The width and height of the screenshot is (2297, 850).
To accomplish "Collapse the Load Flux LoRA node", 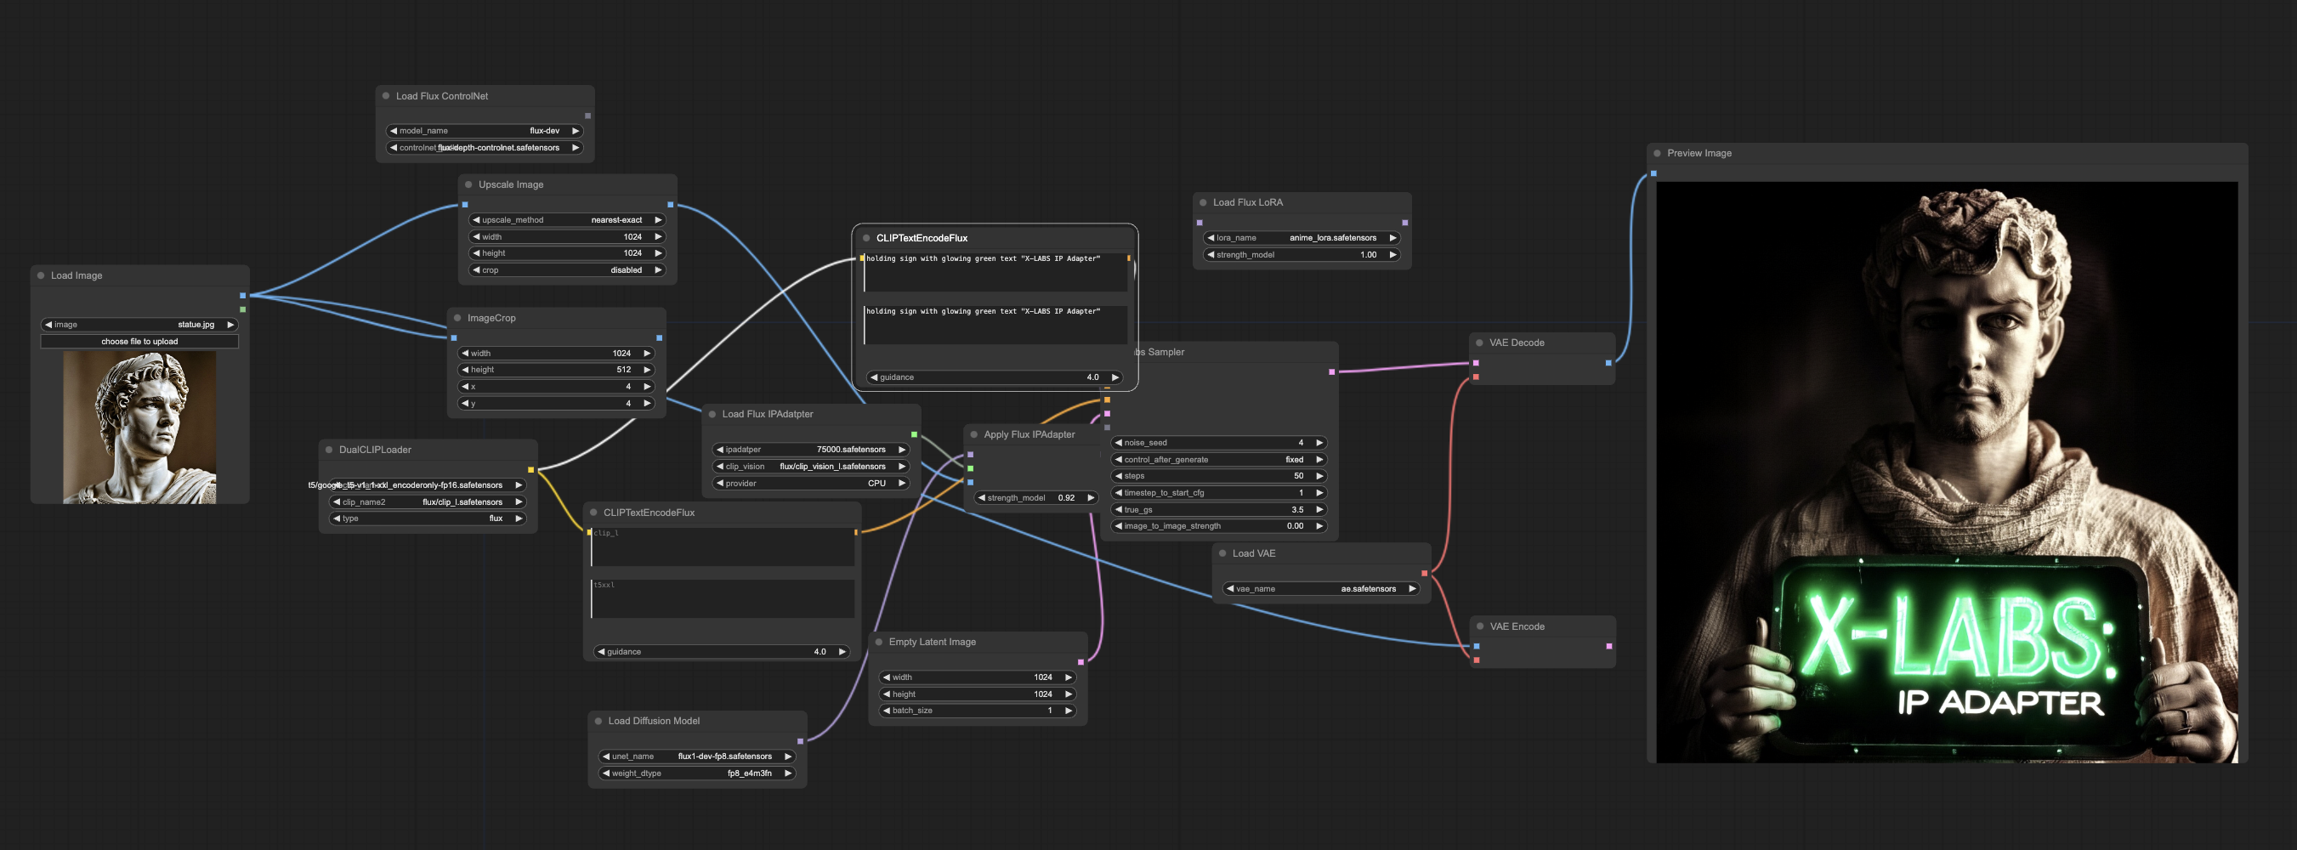I will (x=1203, y=202).
